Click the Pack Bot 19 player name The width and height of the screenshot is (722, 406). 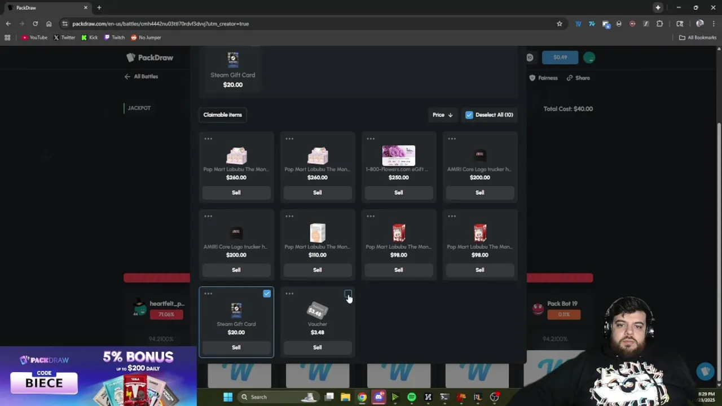click(x=562, y=304)
